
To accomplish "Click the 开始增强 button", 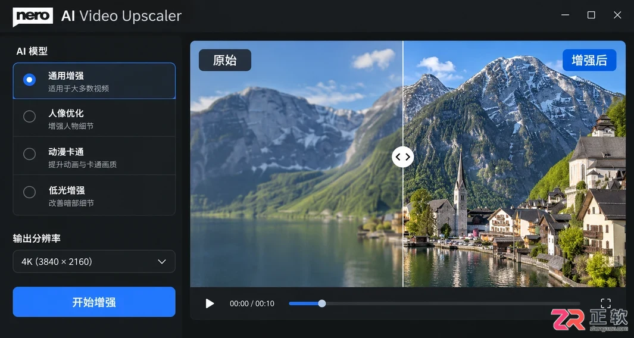I will [x=94, y=302].
